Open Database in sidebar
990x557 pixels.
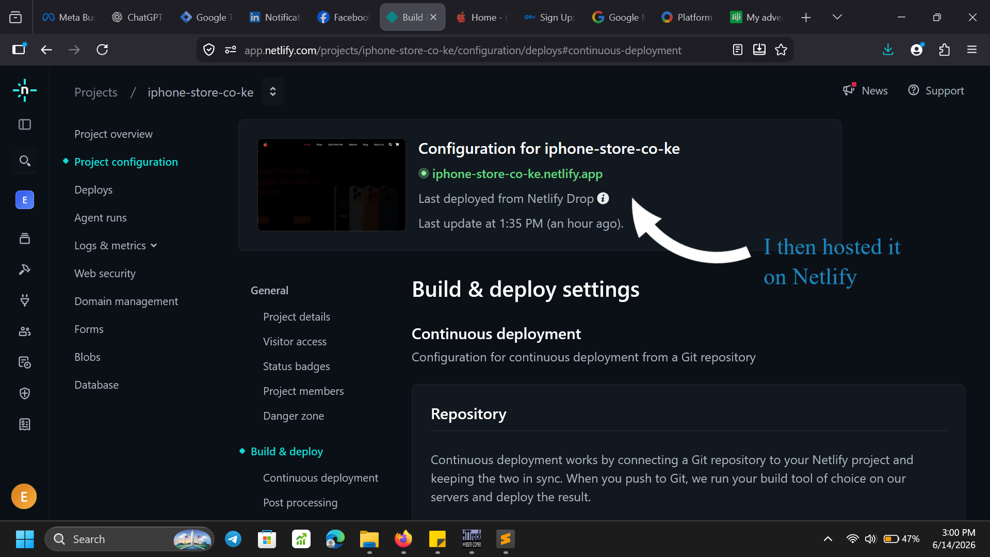click(96, 385)
